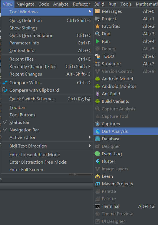Click the Version Control branch icon
The image size is (158, 225).
coord(97,71)
